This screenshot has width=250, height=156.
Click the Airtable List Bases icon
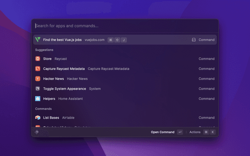[x=38, y=118]
